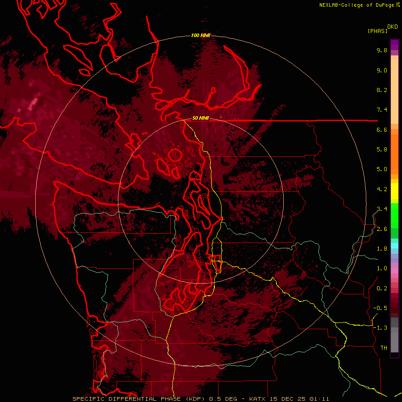This screenshot has width=402, height=402.
Task: Click the -1.3 legend value
Action: tap(380, 328)
